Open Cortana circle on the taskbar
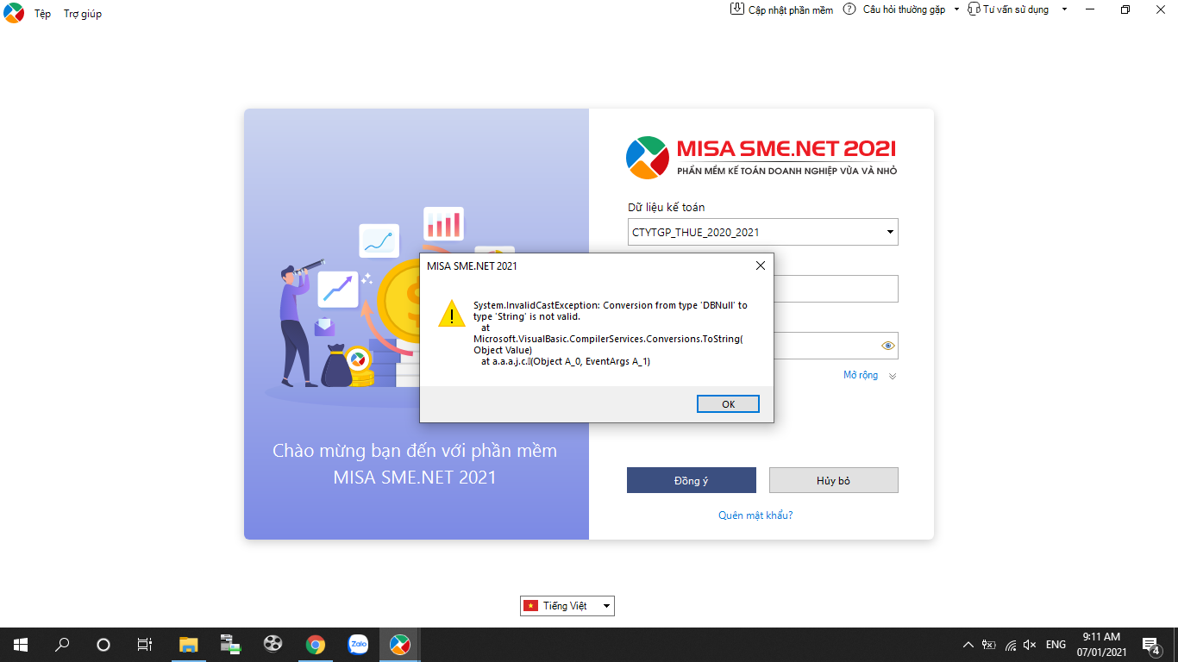Screen dimensions: 1178x662 103,645
